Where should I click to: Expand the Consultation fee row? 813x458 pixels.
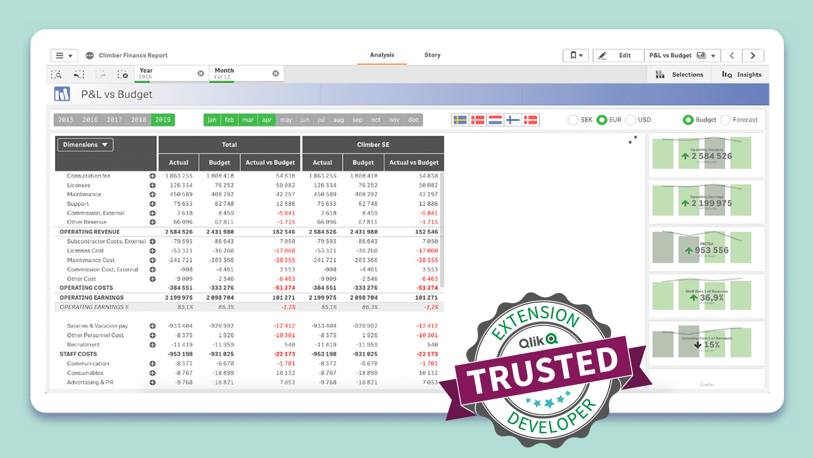point(153,176)
